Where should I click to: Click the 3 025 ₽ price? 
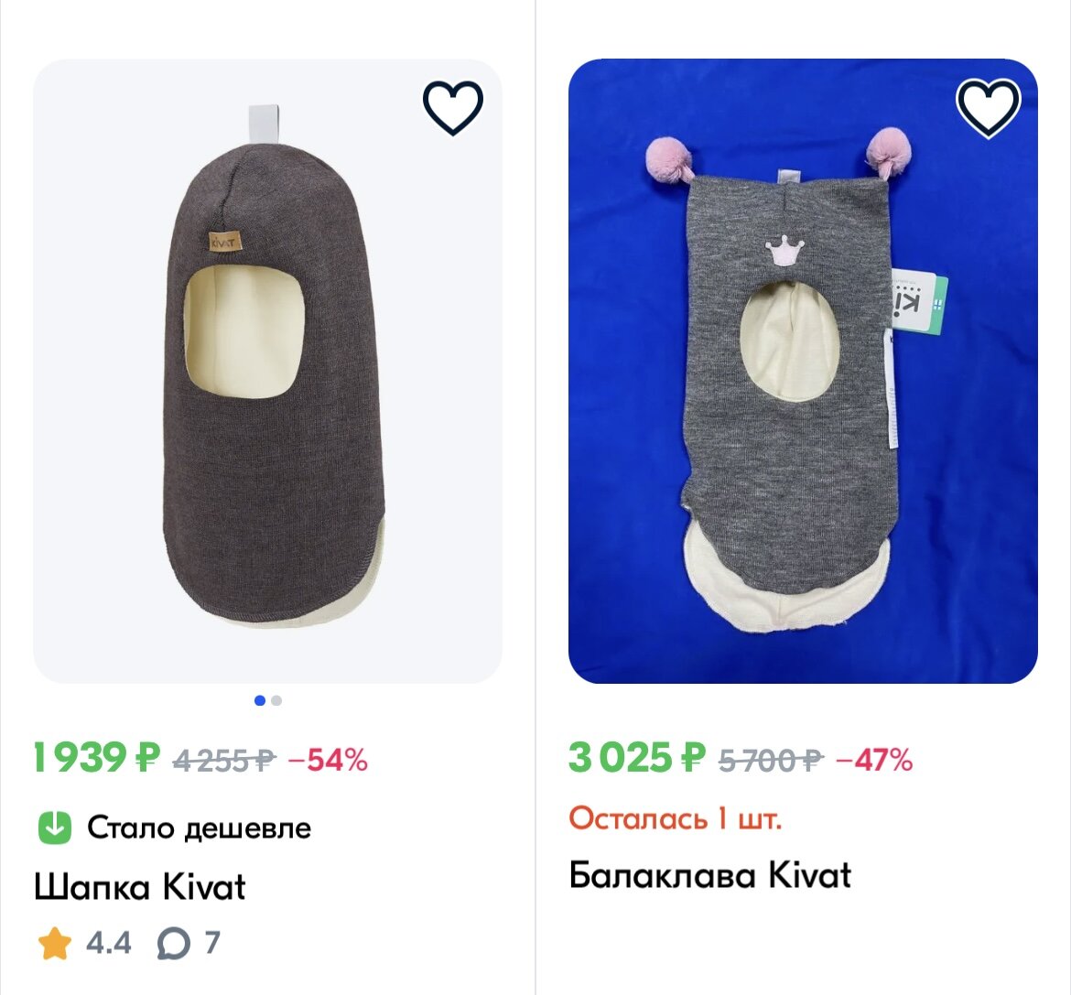(x=636, y=758)
